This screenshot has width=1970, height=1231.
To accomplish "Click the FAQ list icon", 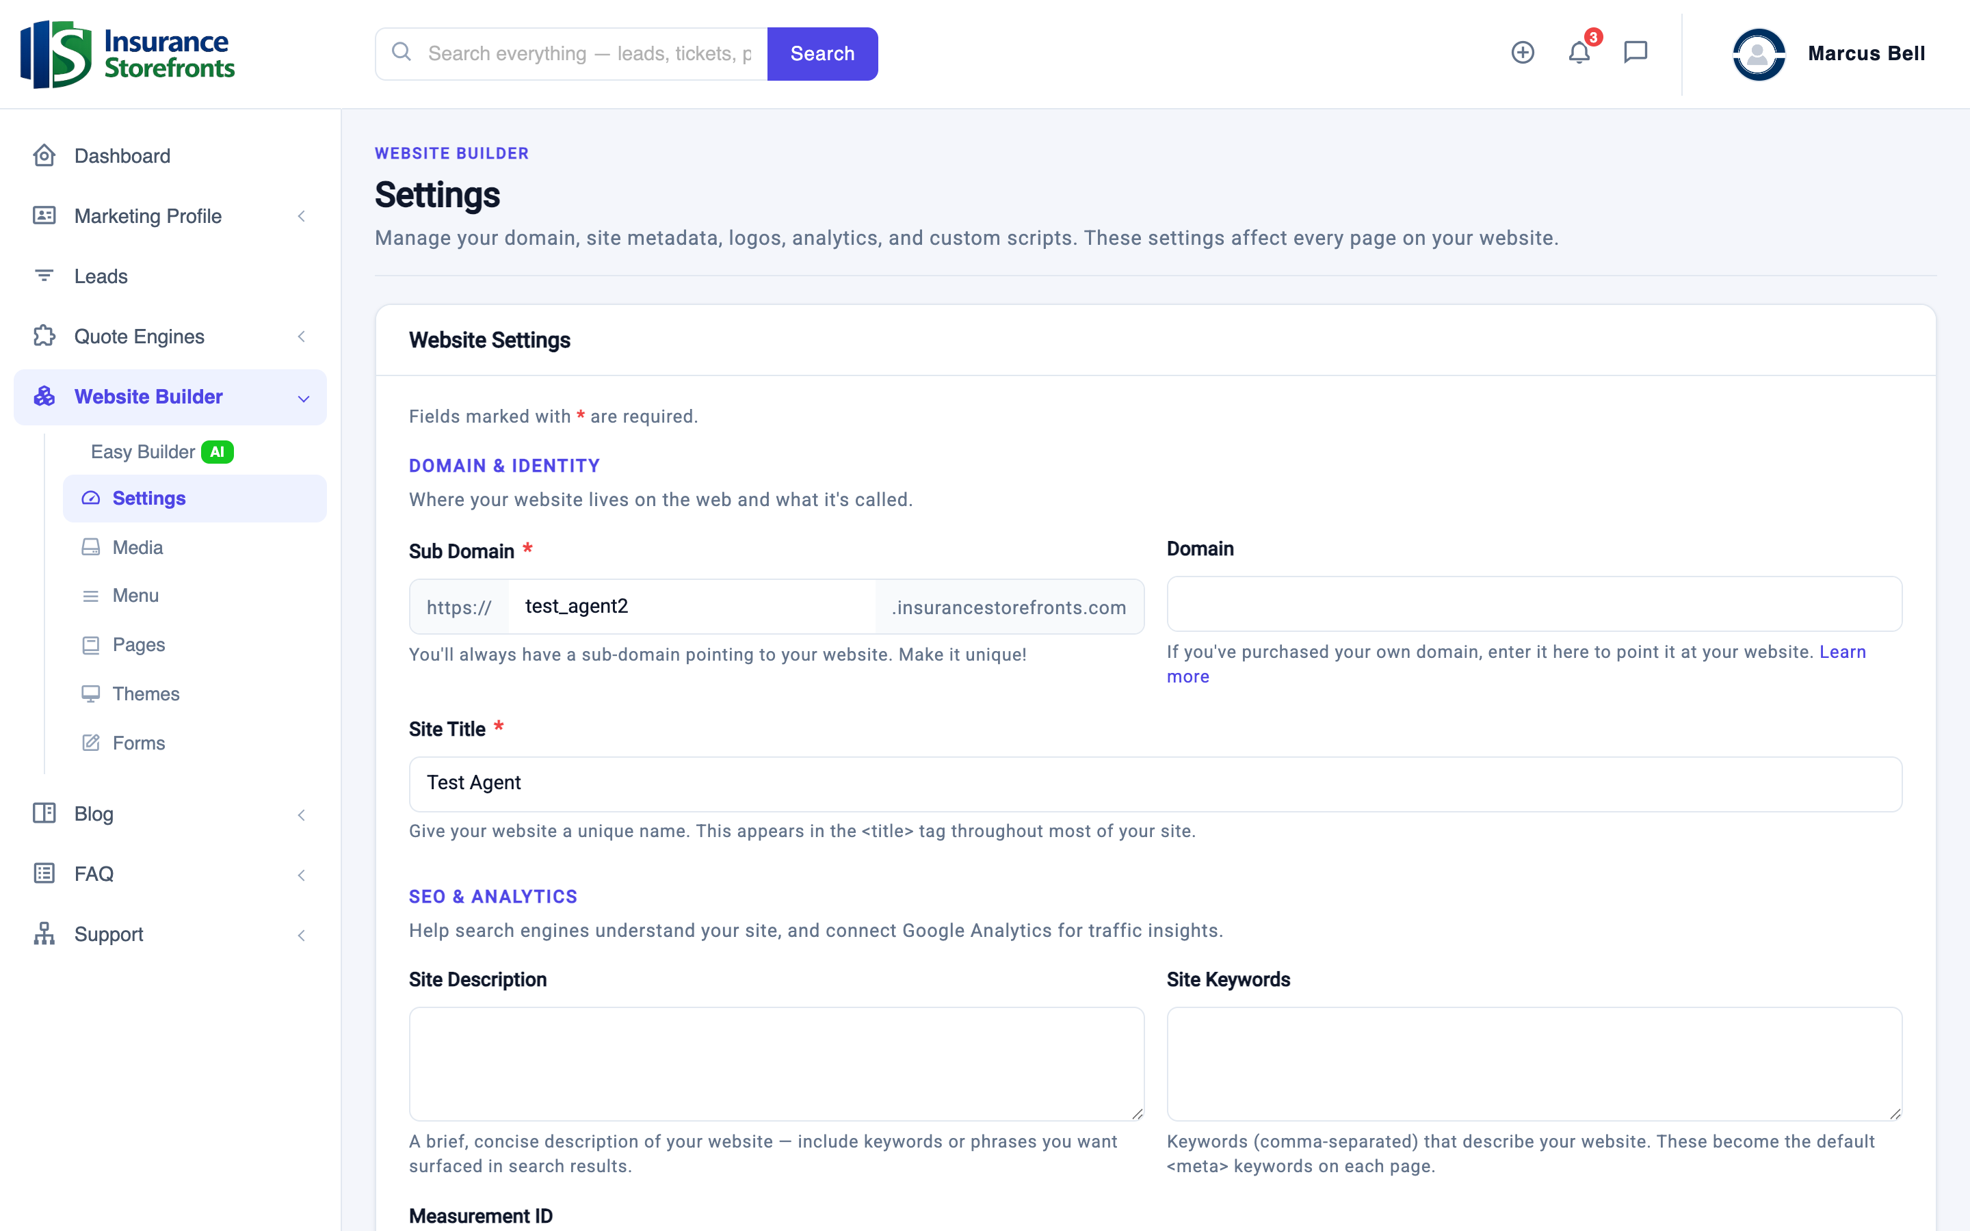I will click(x=44, y=873).
